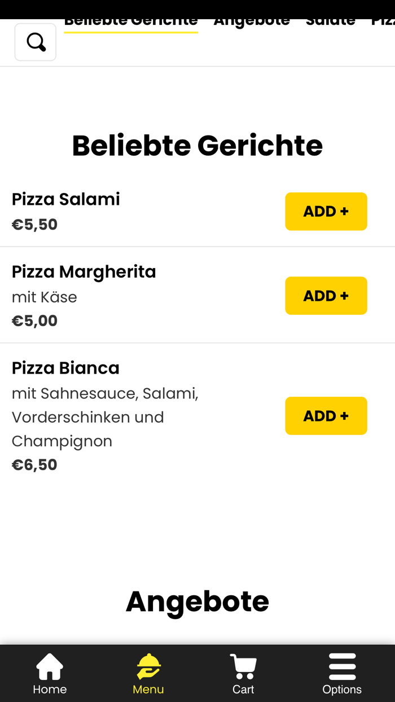This screenshot has width=395, height=702.
Task: Click the Pizza Bianca description text
Action: [105, 416]
